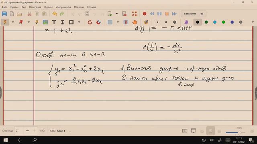This screenshot has width=257, height=144.
Task: Click the rewind playback button
Action: (152, 14)
